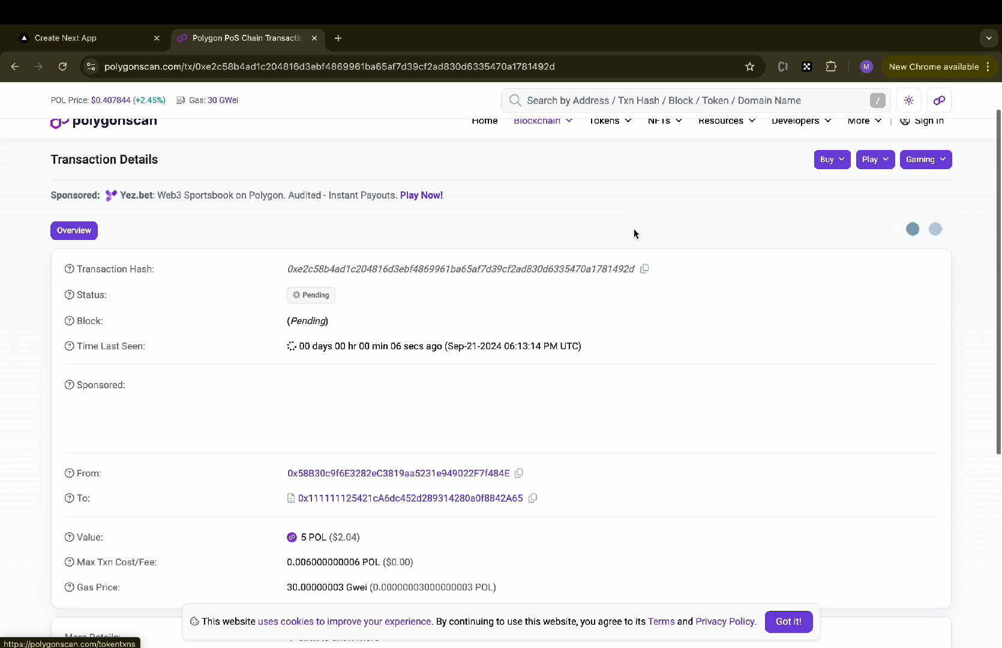Bookmark this page with star icon
1002x648 pixels.
click(749, 67)
